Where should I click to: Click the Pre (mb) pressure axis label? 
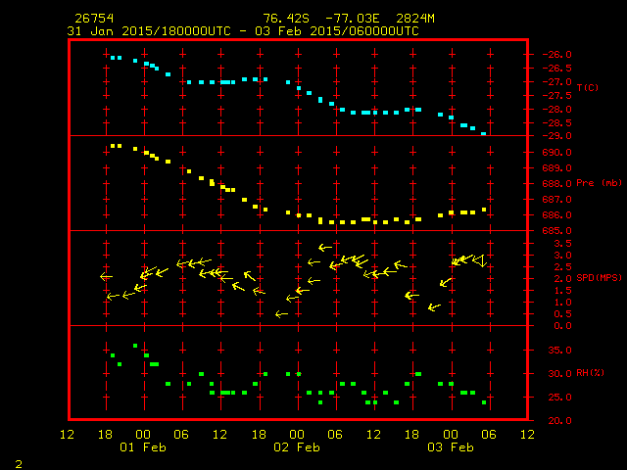599,183
